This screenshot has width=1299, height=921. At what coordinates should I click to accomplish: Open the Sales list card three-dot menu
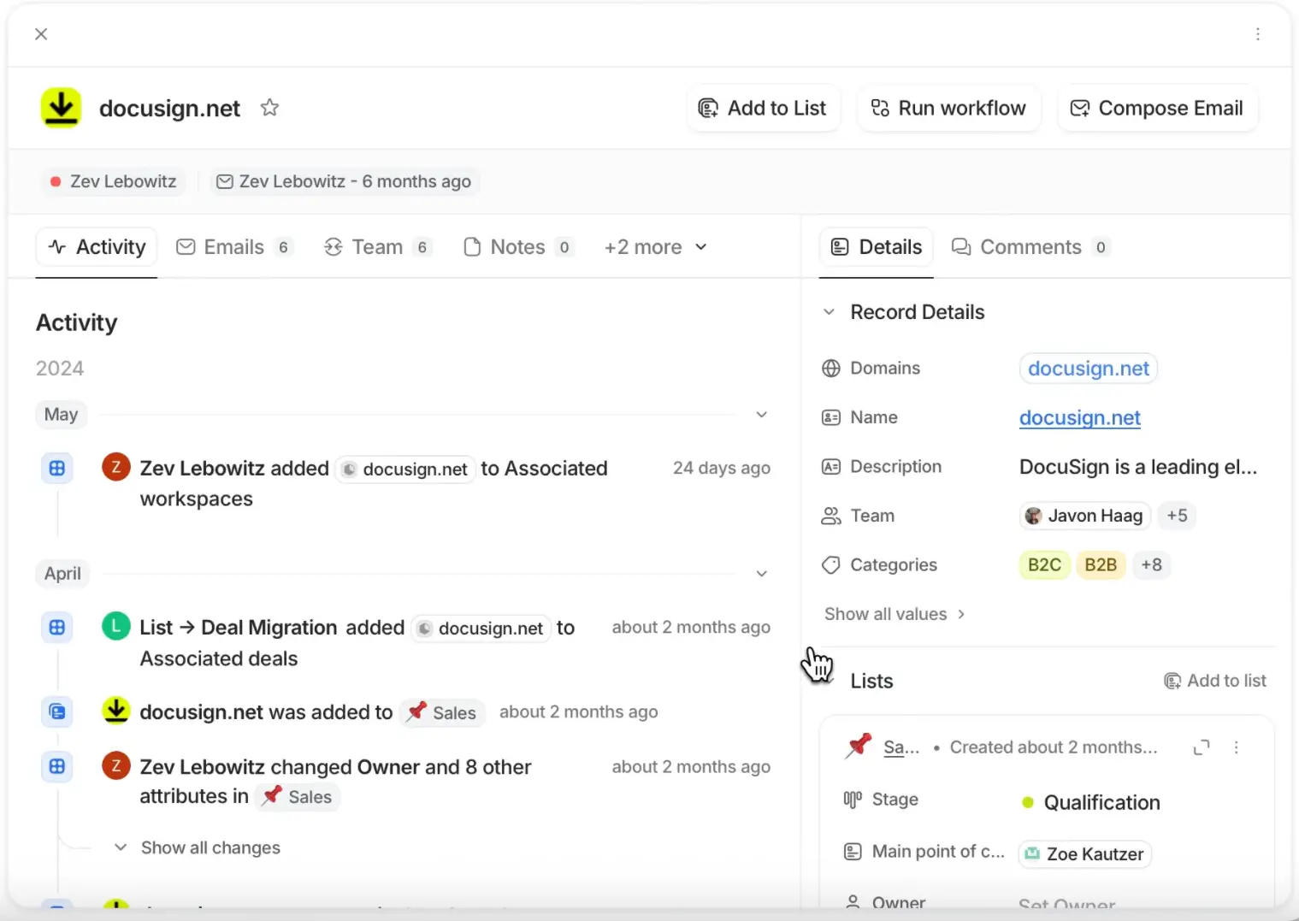pyautogui.click(x=1236, y=747)
